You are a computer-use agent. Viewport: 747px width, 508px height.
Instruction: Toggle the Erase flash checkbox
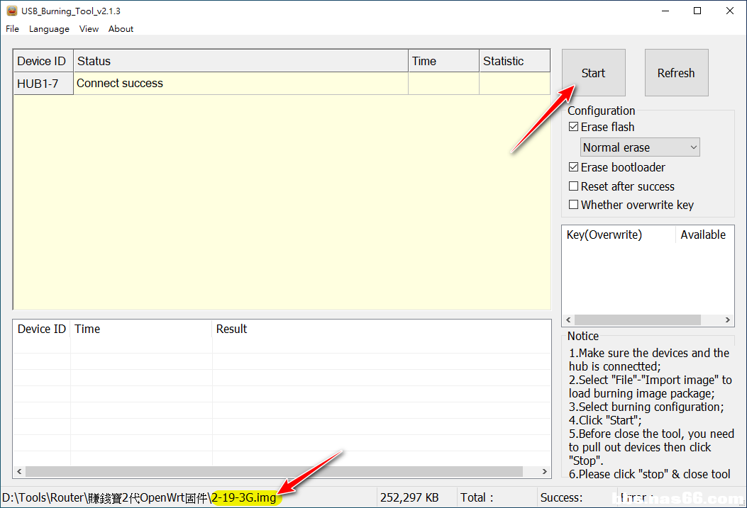[574, 128]
